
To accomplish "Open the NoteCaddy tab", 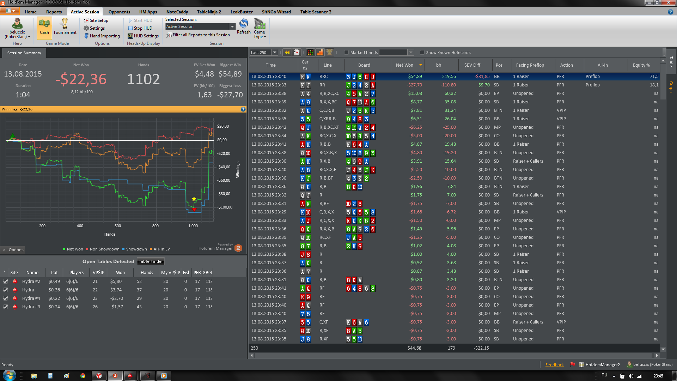I will (177, 12).
